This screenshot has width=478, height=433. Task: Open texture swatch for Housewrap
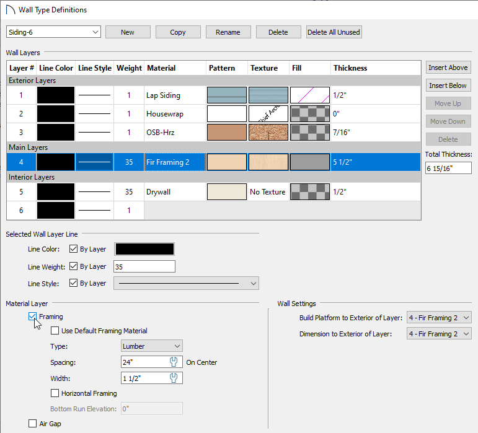click(268, 113)
